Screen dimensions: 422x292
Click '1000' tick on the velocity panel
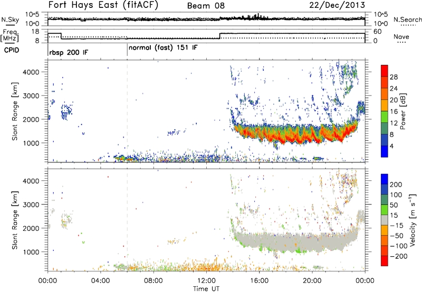[31, 252]
